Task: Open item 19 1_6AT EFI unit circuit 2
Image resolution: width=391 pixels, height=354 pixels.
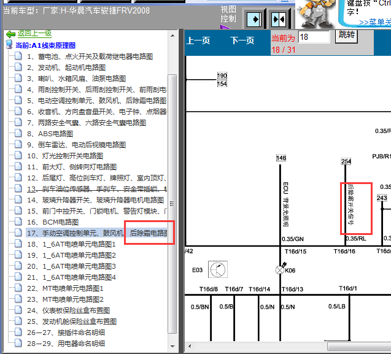Action: tap(72, 255)
